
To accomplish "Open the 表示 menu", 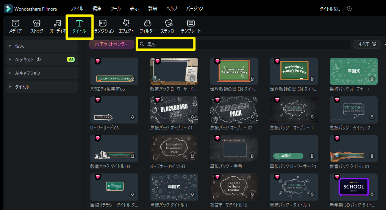I will click(134, 9).
